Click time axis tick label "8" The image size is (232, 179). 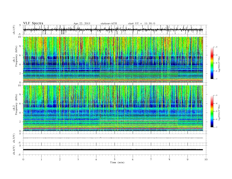coord(169,159)
